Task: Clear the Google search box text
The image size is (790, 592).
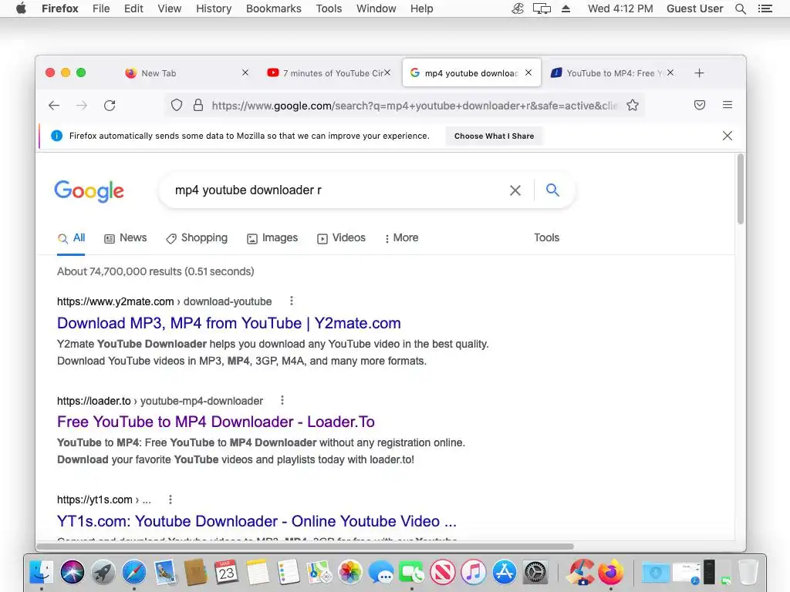Action: pos(515,190)
